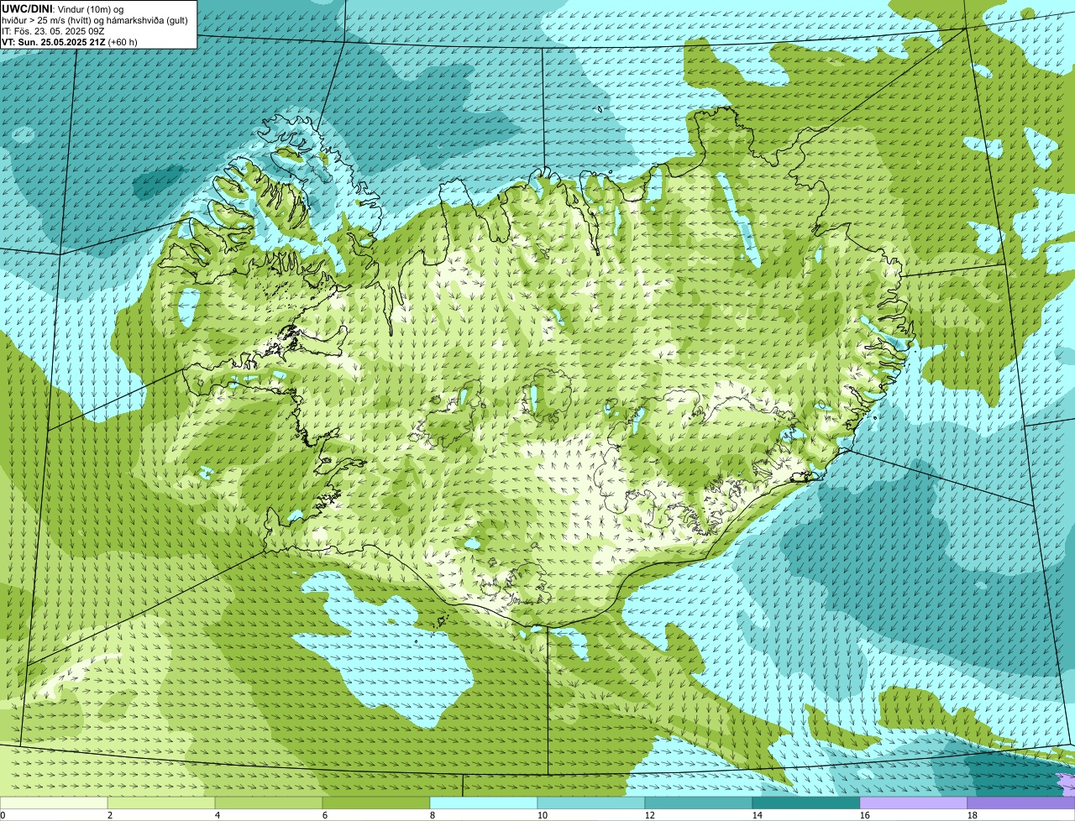This screenshot has height=821, width=1075.
Task: Click the legend scale label '14'
Action: pos(758,815)
